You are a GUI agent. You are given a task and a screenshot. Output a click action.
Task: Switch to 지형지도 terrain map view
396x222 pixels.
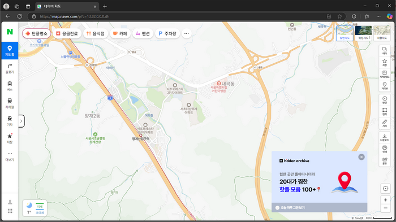[x=382, y=33]
